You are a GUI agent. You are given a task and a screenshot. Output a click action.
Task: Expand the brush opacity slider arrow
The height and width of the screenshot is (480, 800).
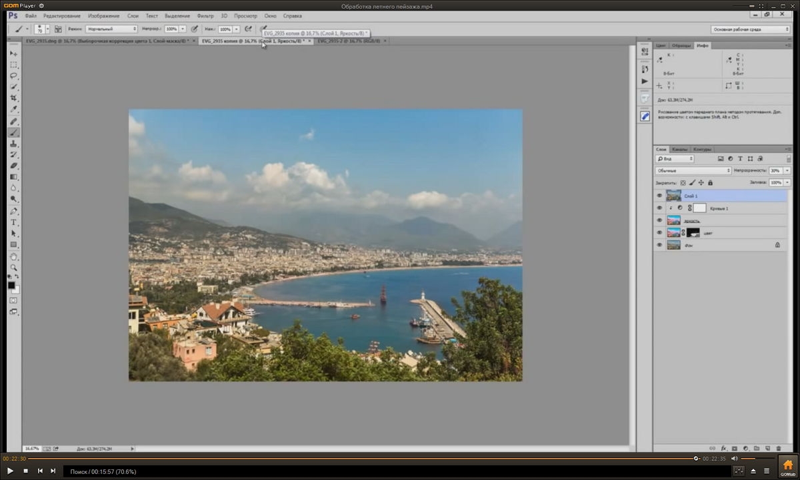click(x=183, y=29)
